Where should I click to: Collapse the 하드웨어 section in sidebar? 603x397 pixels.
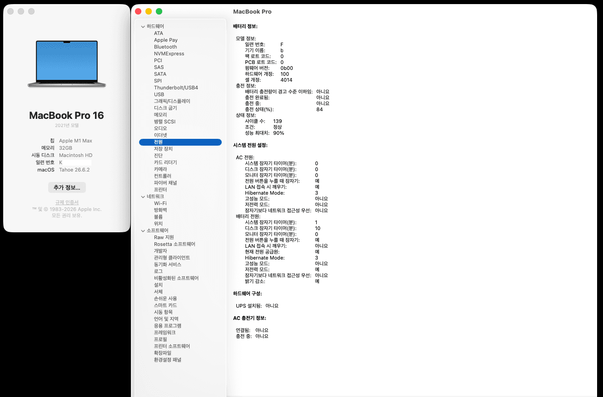click(143, 27)
